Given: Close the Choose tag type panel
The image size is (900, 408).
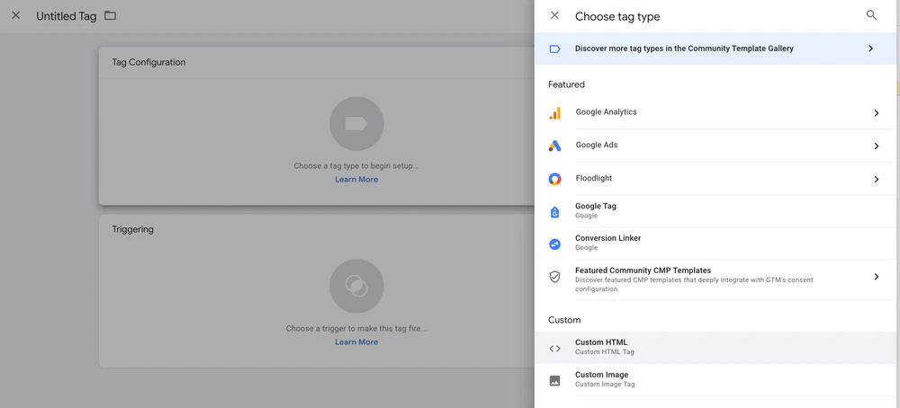Looking at the screenshot, I should click(554, 15).
